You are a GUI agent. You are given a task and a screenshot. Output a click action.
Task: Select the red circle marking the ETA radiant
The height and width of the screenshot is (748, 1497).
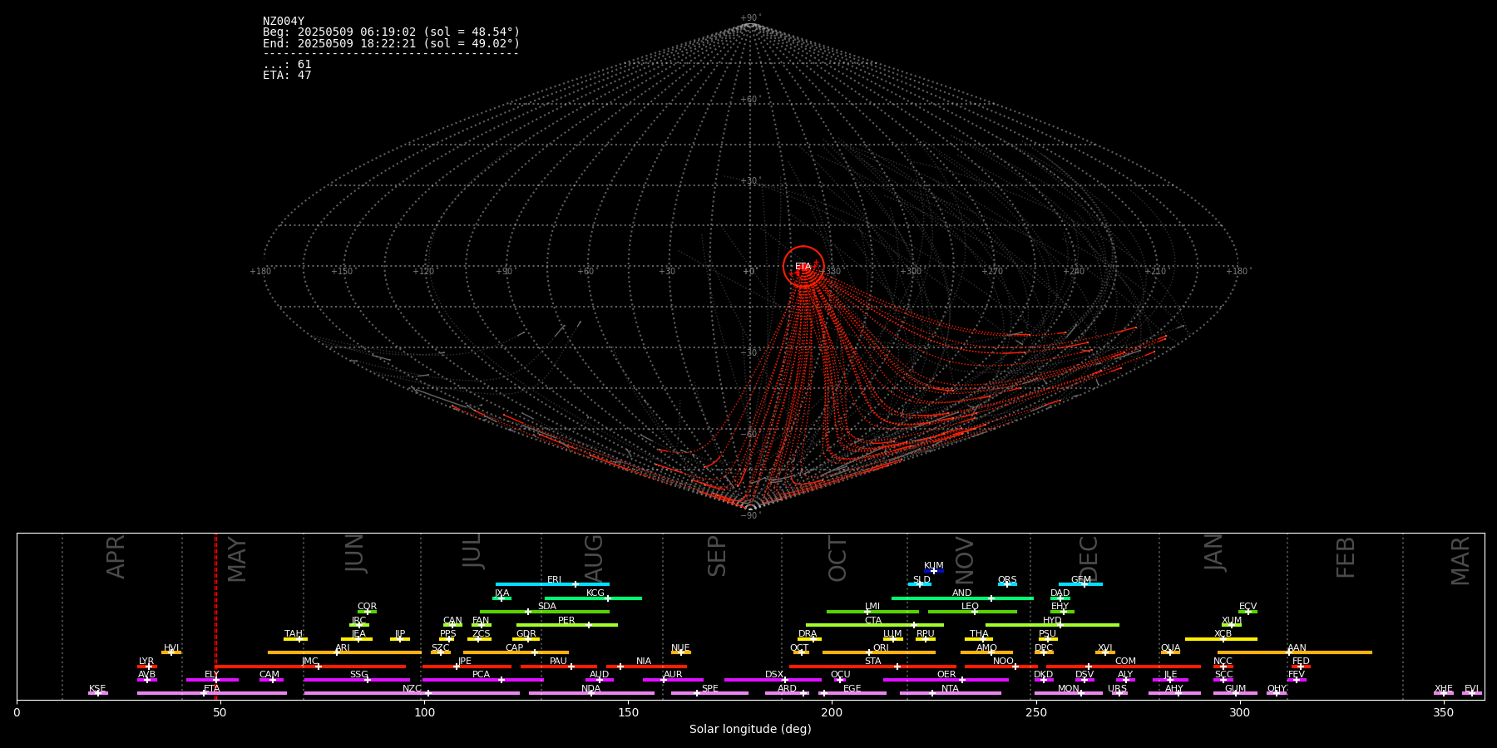tap(803, 267)
